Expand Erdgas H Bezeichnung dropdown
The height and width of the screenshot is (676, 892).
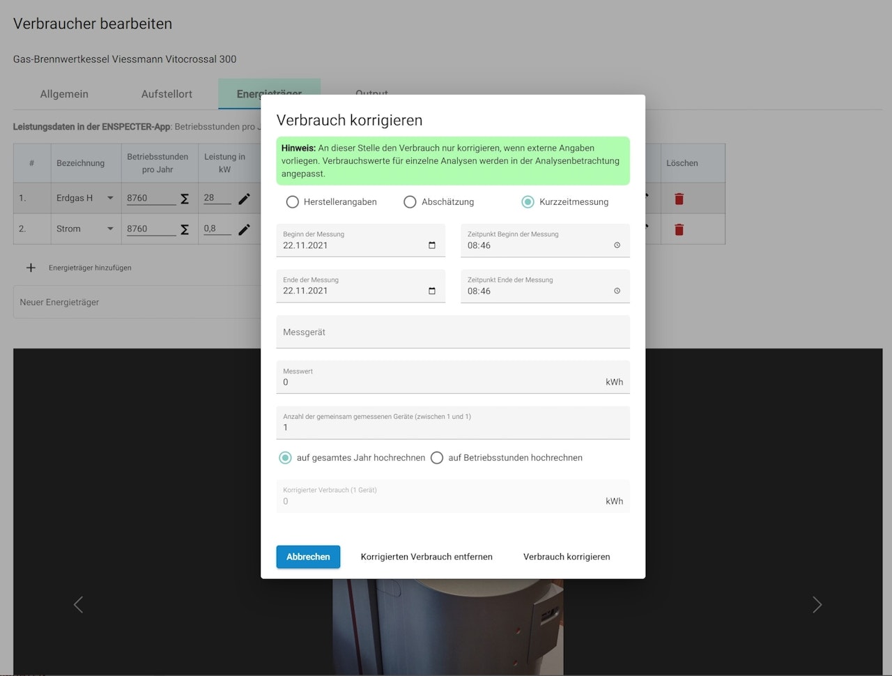(x=110, y=198)
